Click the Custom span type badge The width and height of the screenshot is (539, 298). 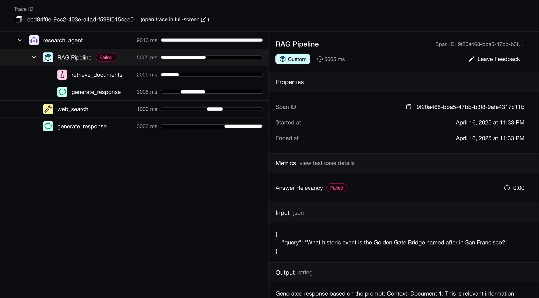(293, 59)
